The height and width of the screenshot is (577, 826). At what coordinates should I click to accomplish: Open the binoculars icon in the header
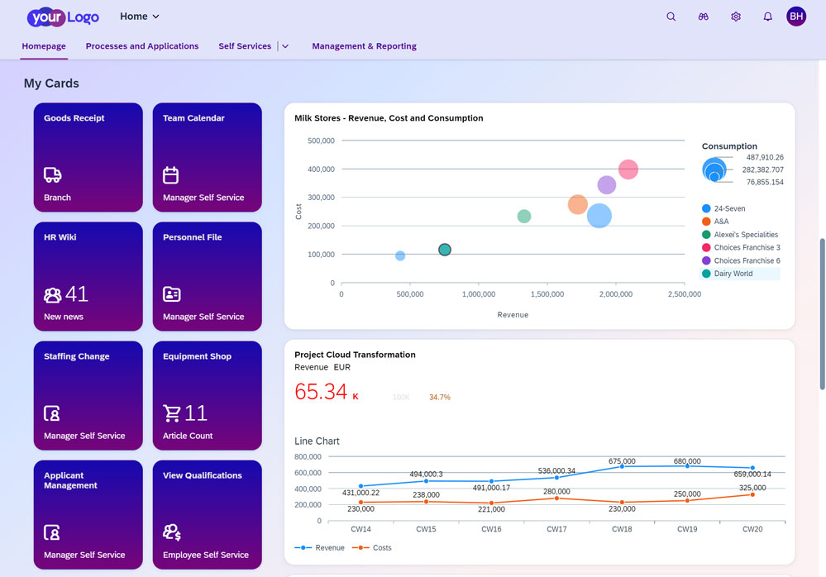703,17
